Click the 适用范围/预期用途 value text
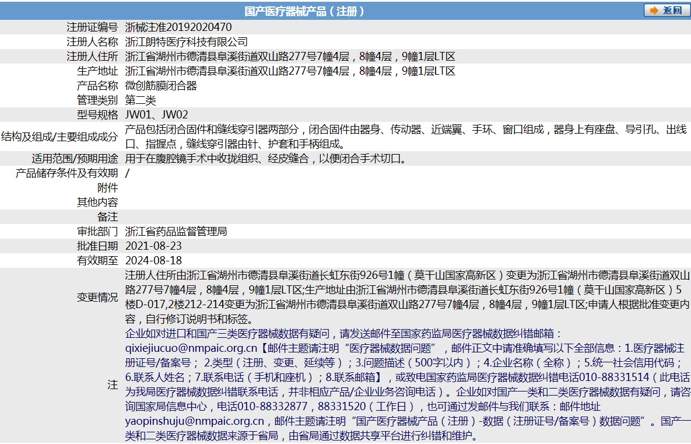The image size is (691, 444). pos(266,158)
